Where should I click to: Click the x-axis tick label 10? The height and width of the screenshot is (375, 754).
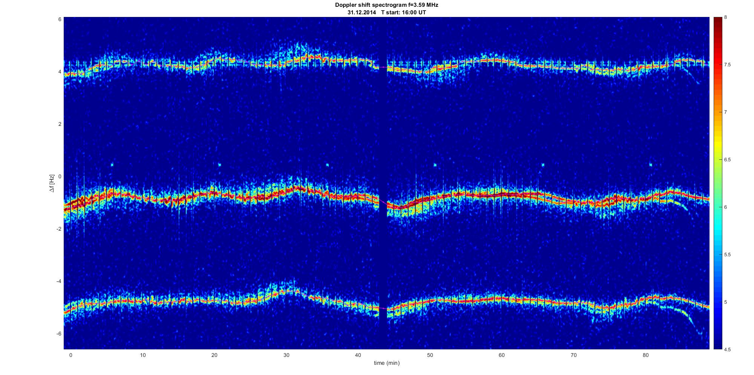coord(143,355)
